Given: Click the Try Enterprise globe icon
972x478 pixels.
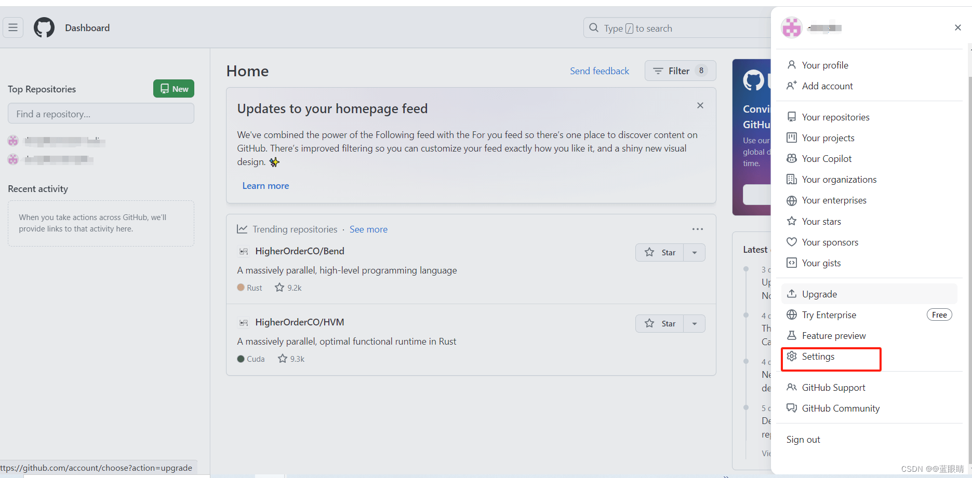Looking at the screenshot, I should click(792, 315).
